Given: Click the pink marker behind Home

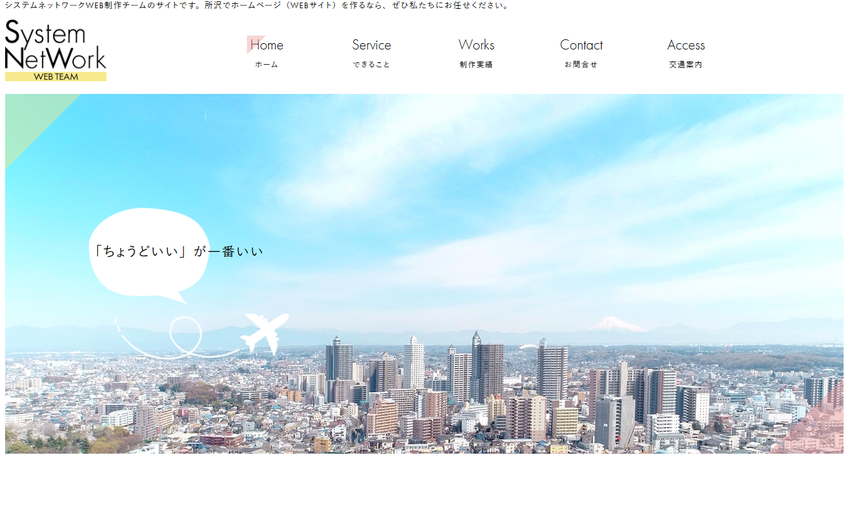Looking at the screenshot, I should 253,43.
